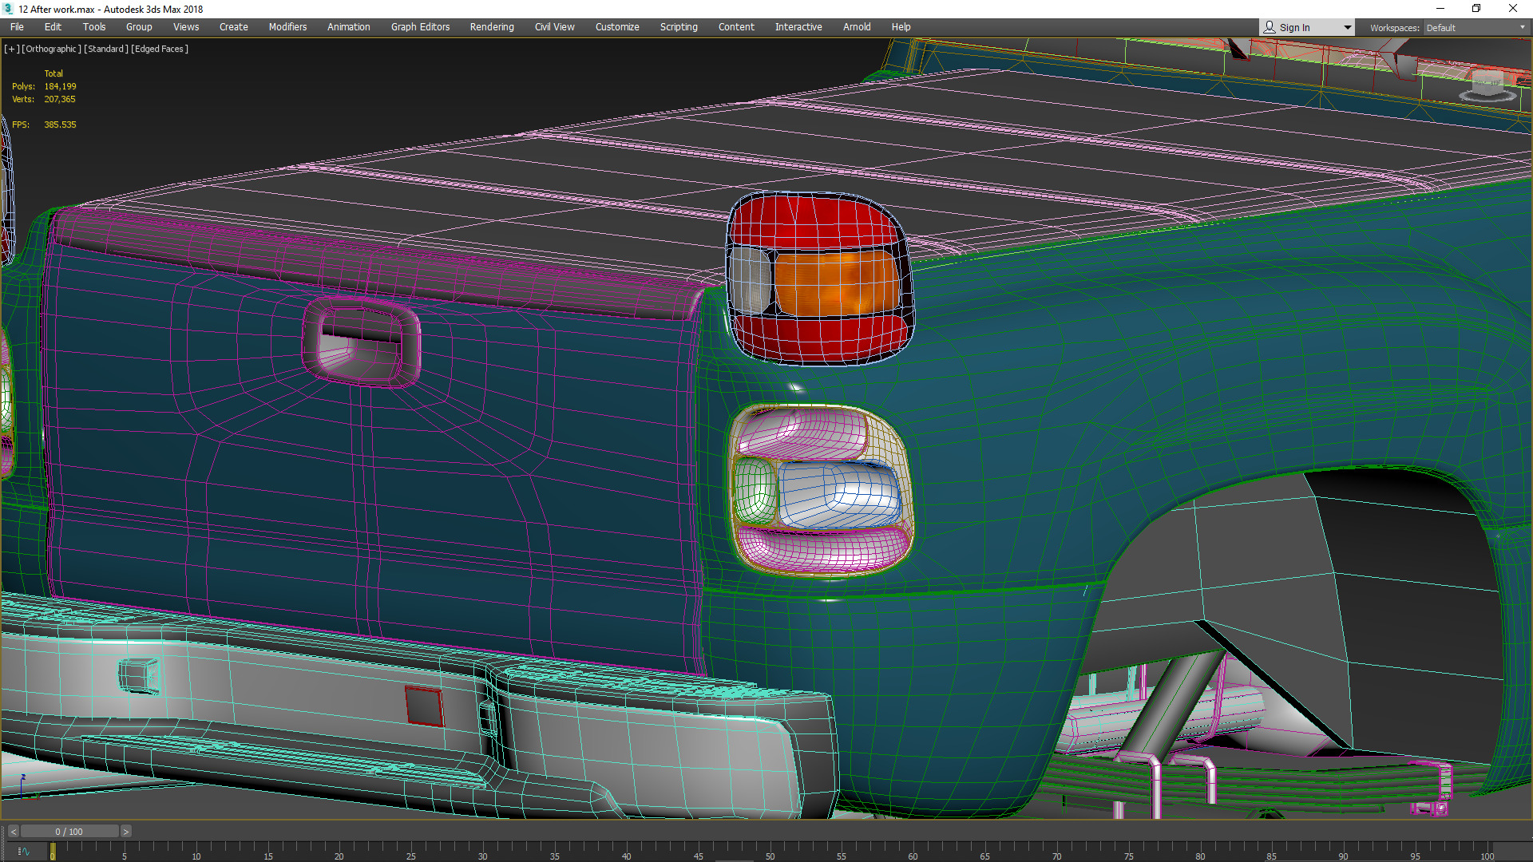Open the Edged Faces per-view preference label
Screen dimensions: 1533x862
(x=160, y=49)
